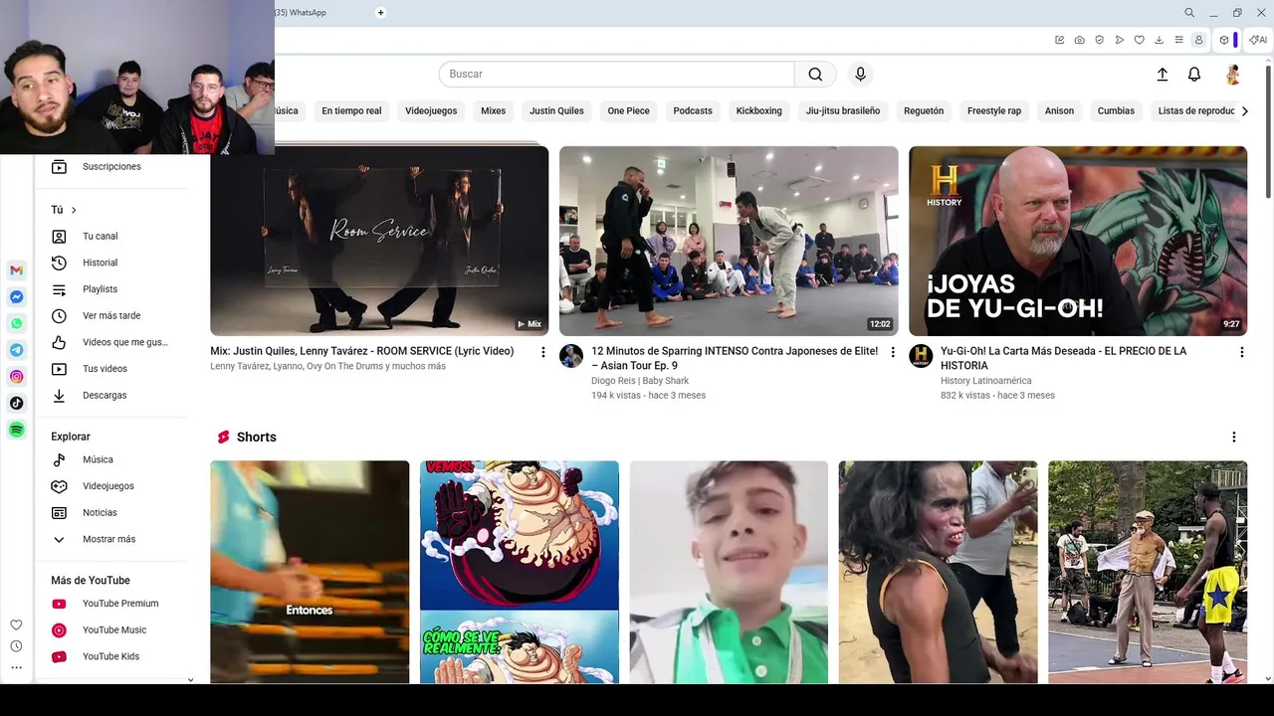Select the 'En tiempo real' chip
Viewport: 1274px width, 716px height.
[351, 111]
